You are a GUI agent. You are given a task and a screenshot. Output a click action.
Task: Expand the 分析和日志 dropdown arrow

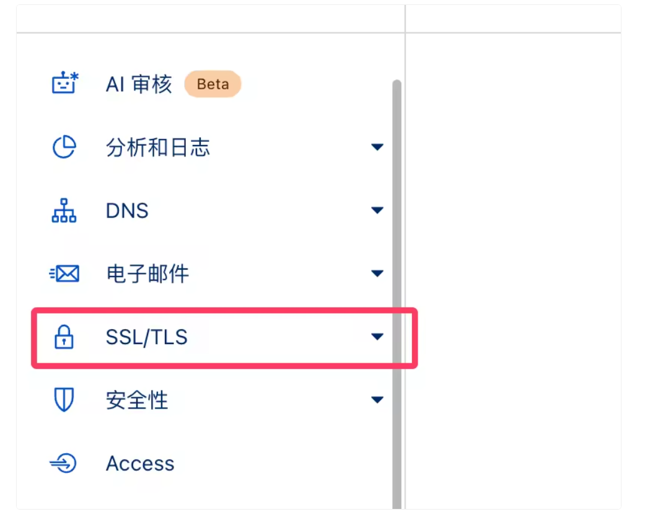click(377, 148)
